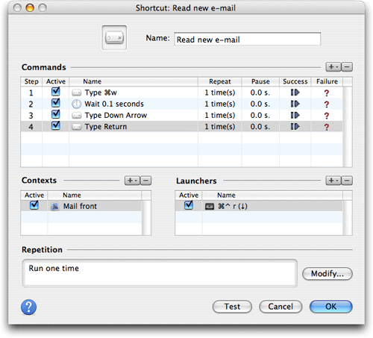The width and height of the screenshot is (373, 338).
Task: Click the Pause column header
Action: [260, 81]
